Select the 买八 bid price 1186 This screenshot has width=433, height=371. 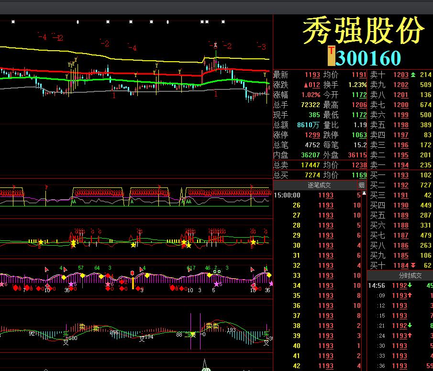[400, 245]
